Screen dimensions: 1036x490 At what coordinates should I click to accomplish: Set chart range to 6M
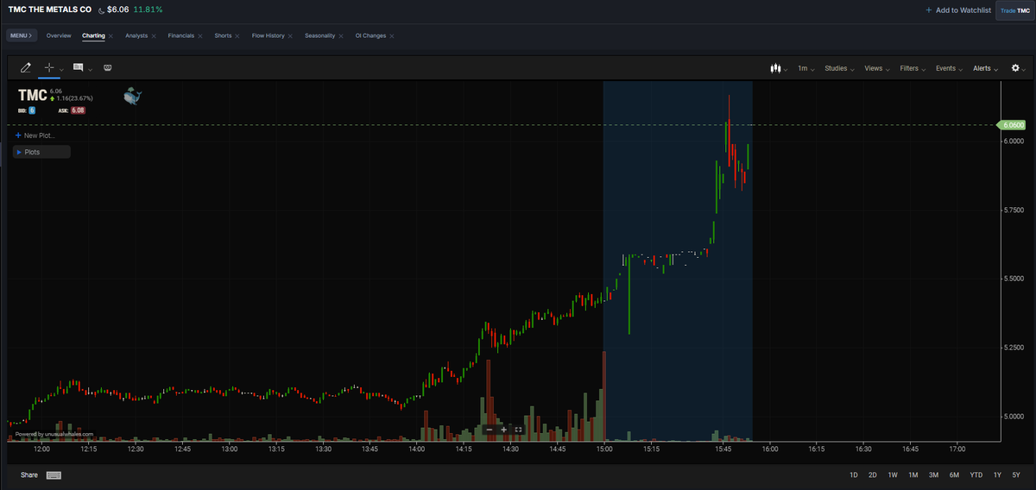point(954,475)
